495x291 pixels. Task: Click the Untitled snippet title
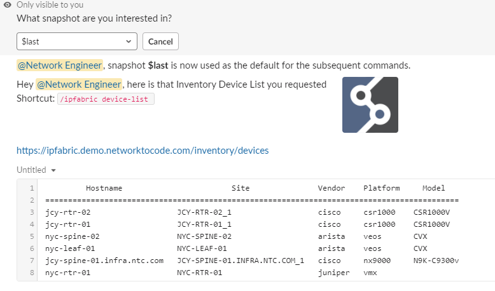tap(31, 170)
